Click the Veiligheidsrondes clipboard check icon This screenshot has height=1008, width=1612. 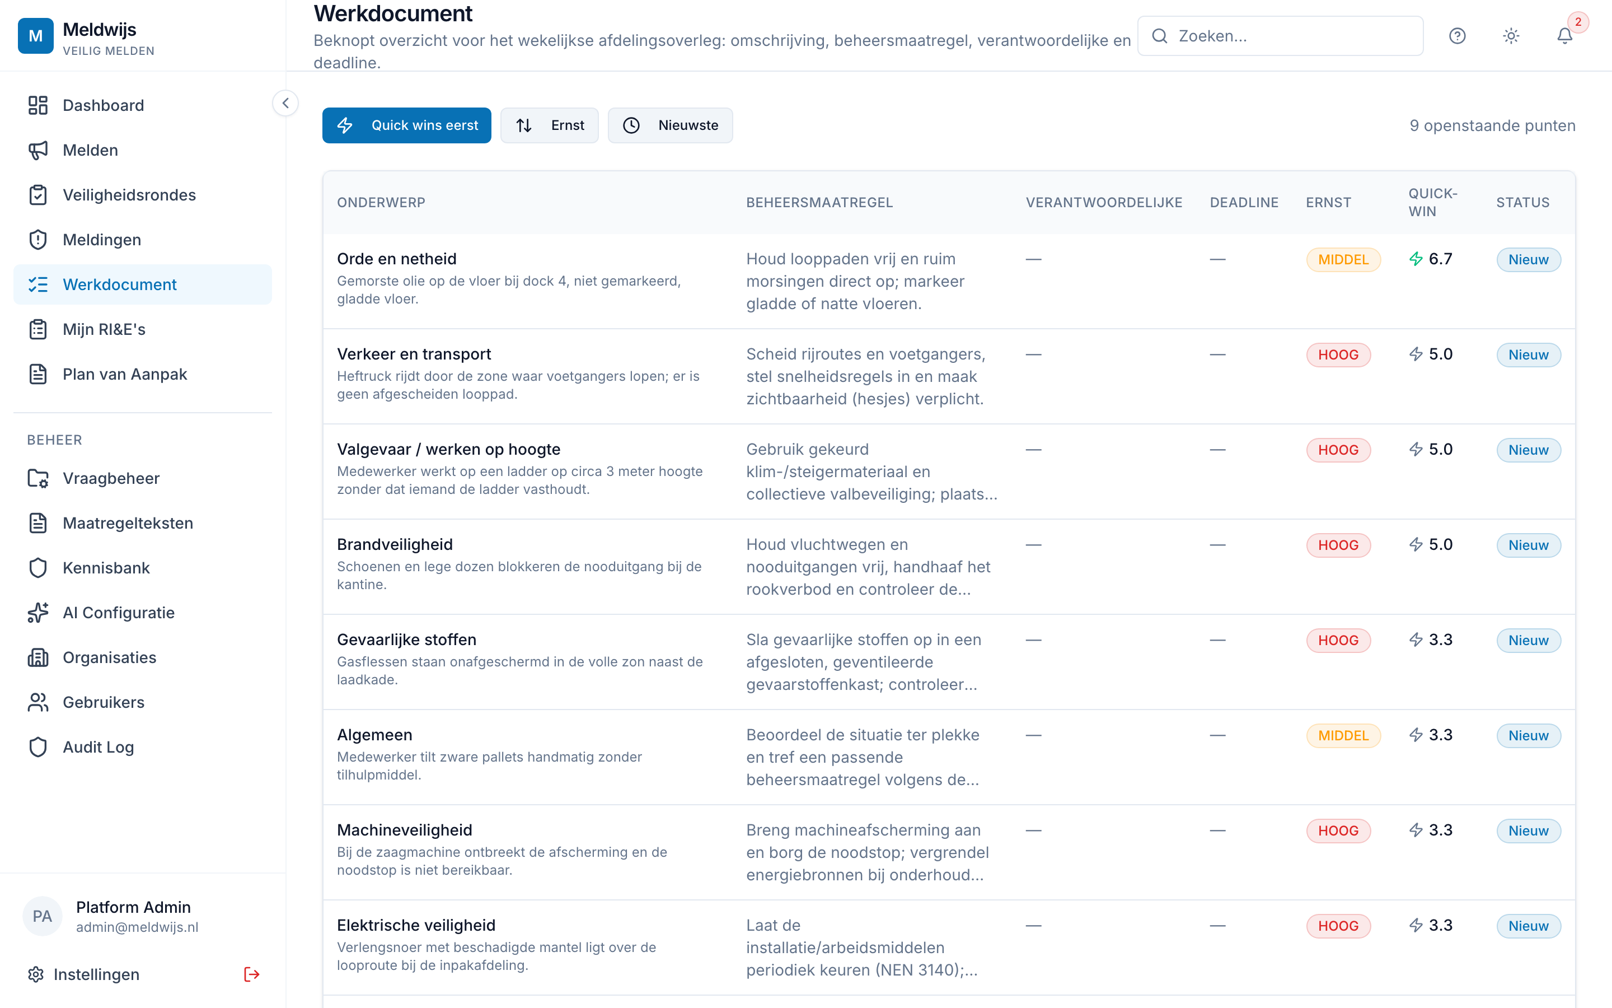pos(38,195)
